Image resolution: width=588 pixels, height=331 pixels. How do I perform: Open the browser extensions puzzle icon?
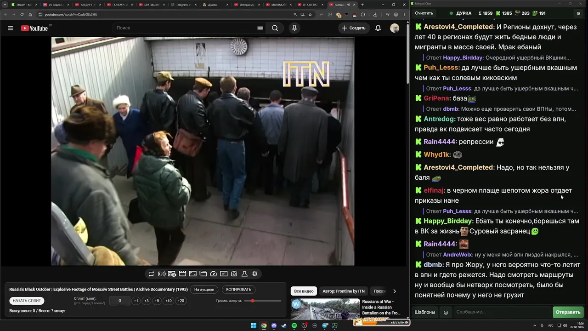pos(362,14)
